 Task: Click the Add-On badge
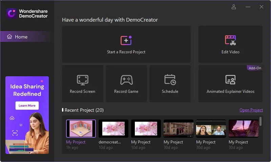pos(255,68)
